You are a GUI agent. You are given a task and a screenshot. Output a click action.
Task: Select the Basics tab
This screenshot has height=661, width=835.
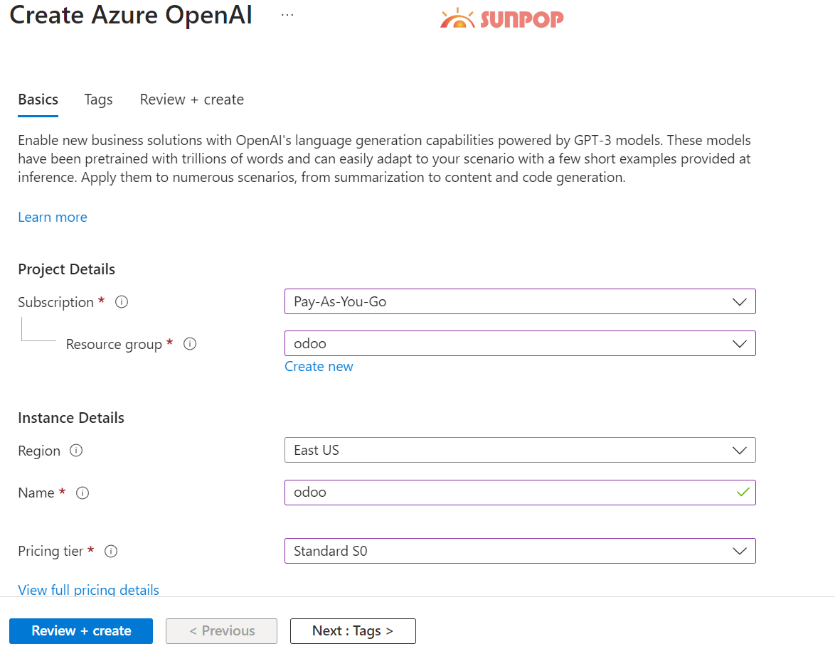tap(38, 100)
